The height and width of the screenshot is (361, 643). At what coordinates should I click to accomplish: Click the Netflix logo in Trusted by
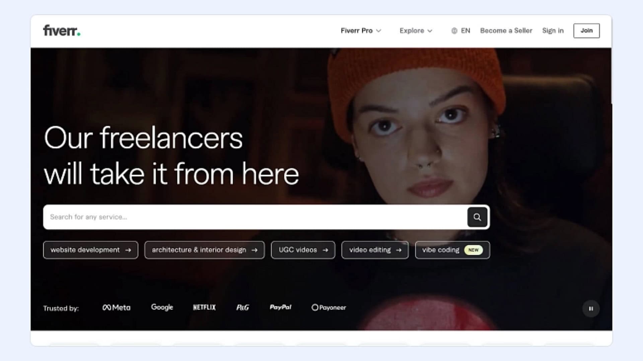(204, 307)
